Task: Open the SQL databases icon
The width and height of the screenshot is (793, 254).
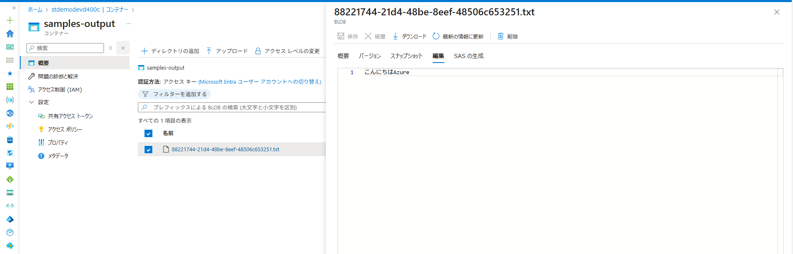Action: [10, 140]
